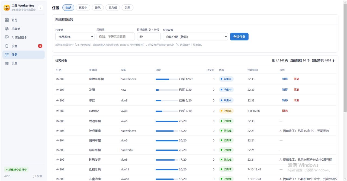The image size is (347, 181).
Task: Focus the 目标条数 input field
Action: click(x=149, y=36)
